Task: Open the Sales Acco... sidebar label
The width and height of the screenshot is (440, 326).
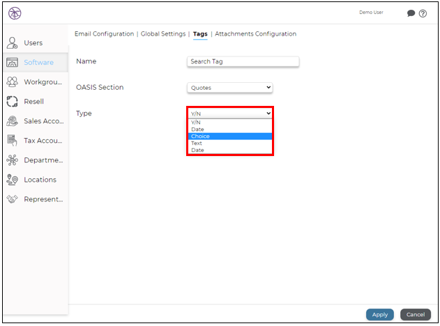Action: point(44,121)
